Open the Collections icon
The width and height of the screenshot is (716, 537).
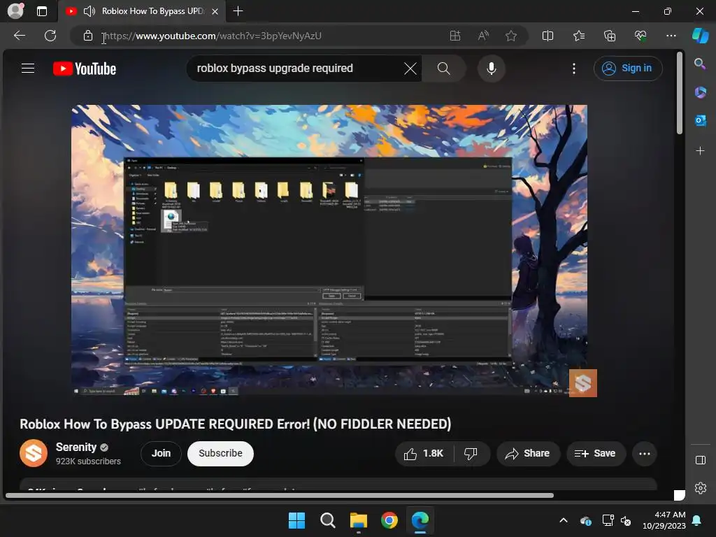coord(610,36)
